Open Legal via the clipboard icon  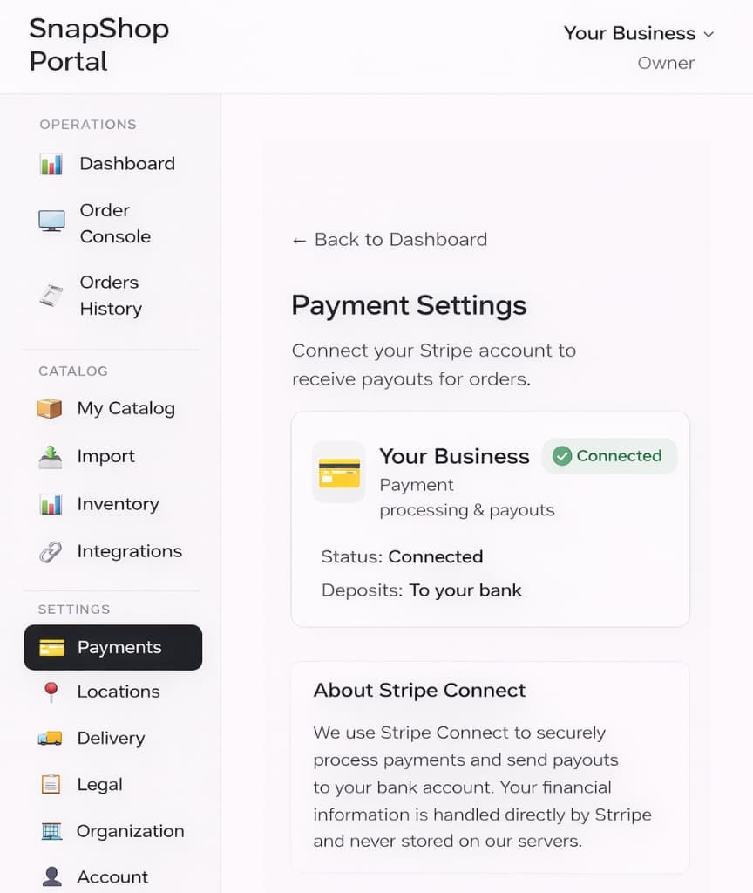click(50, 784)
